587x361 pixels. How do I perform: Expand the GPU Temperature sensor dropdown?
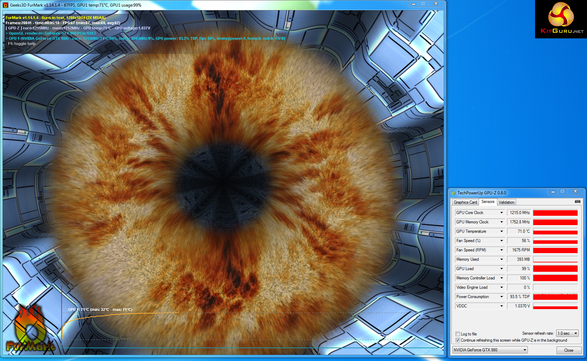pos(502,231)
